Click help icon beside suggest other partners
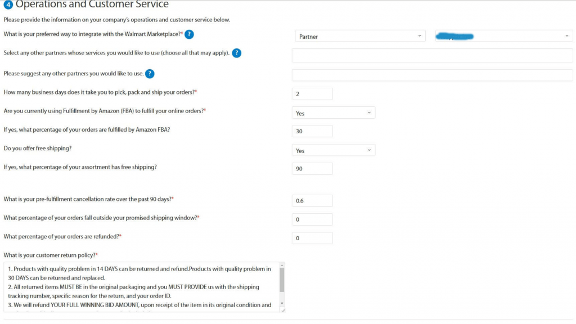 coord(150,74)
